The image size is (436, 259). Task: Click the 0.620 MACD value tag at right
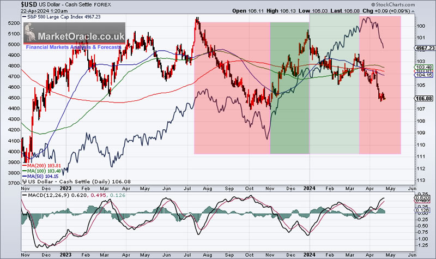click(422, 197)
